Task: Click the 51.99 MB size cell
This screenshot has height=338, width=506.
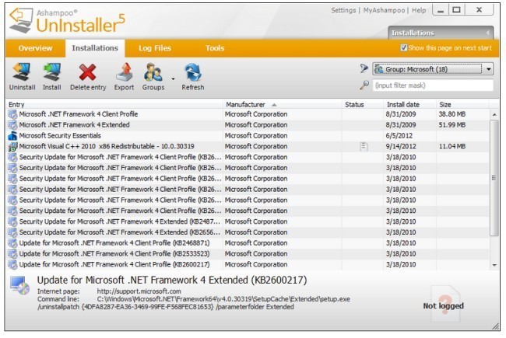Action: pos(452,125)
